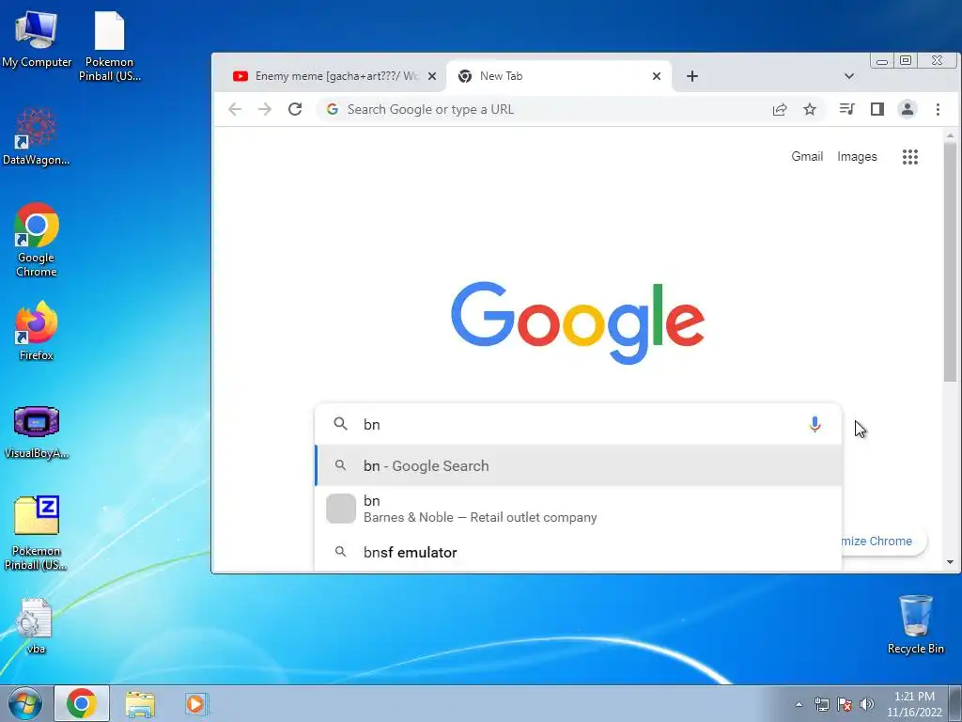Click the network tray icon

click(821, 704)
